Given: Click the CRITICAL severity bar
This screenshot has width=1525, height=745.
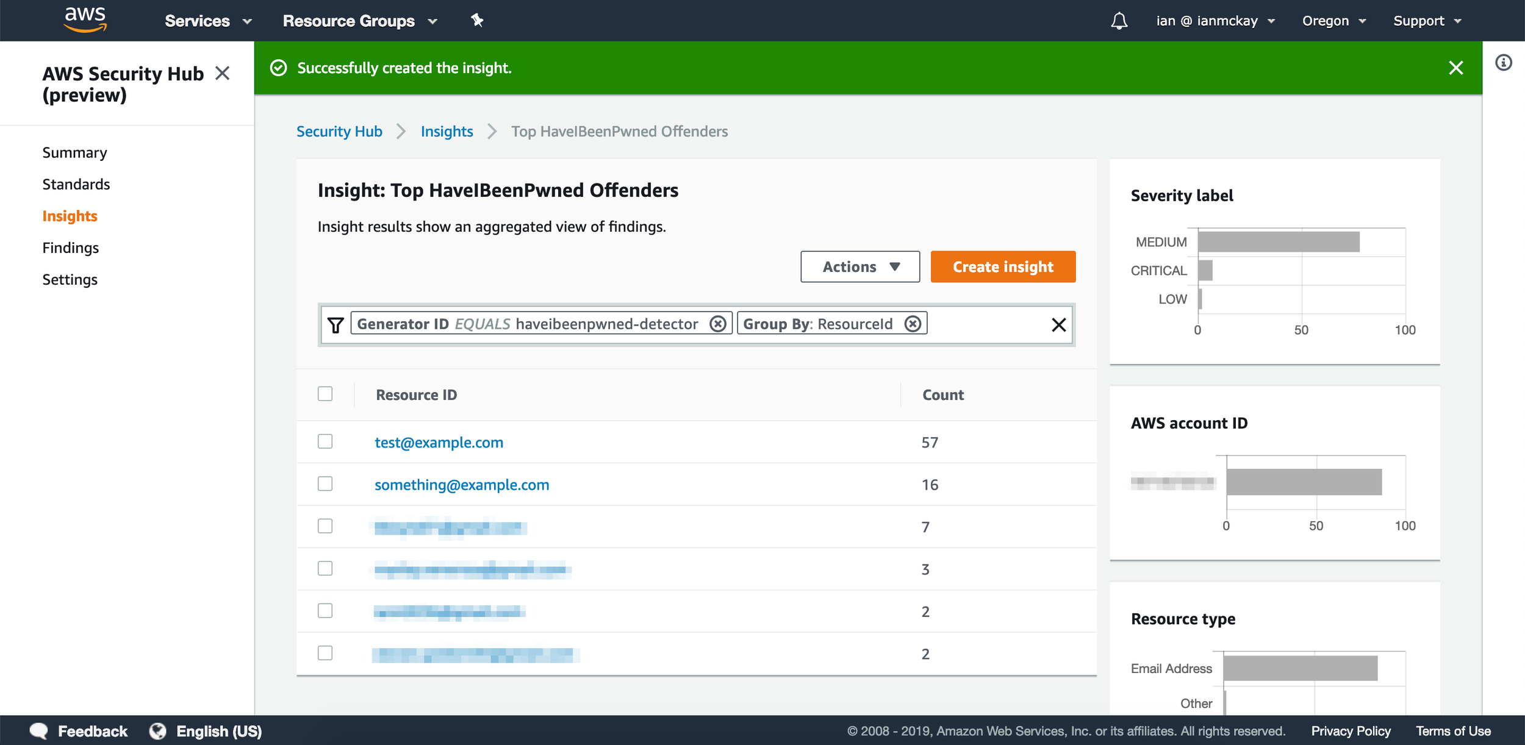Looking at the screenshot, I should point(1205,270).
